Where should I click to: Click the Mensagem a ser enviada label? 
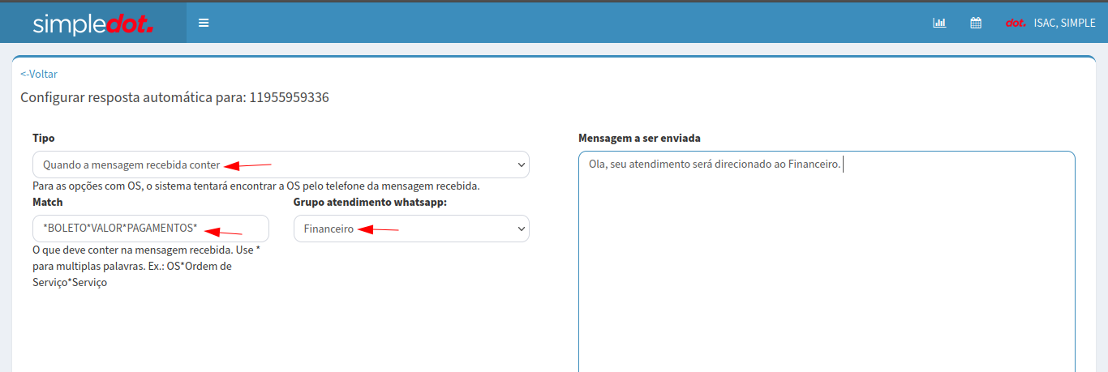point(639,138)
